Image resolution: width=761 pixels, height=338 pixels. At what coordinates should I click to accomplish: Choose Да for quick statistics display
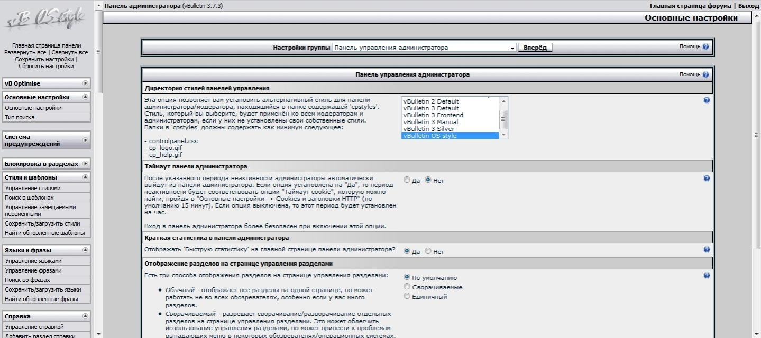[x=407, y=251]
